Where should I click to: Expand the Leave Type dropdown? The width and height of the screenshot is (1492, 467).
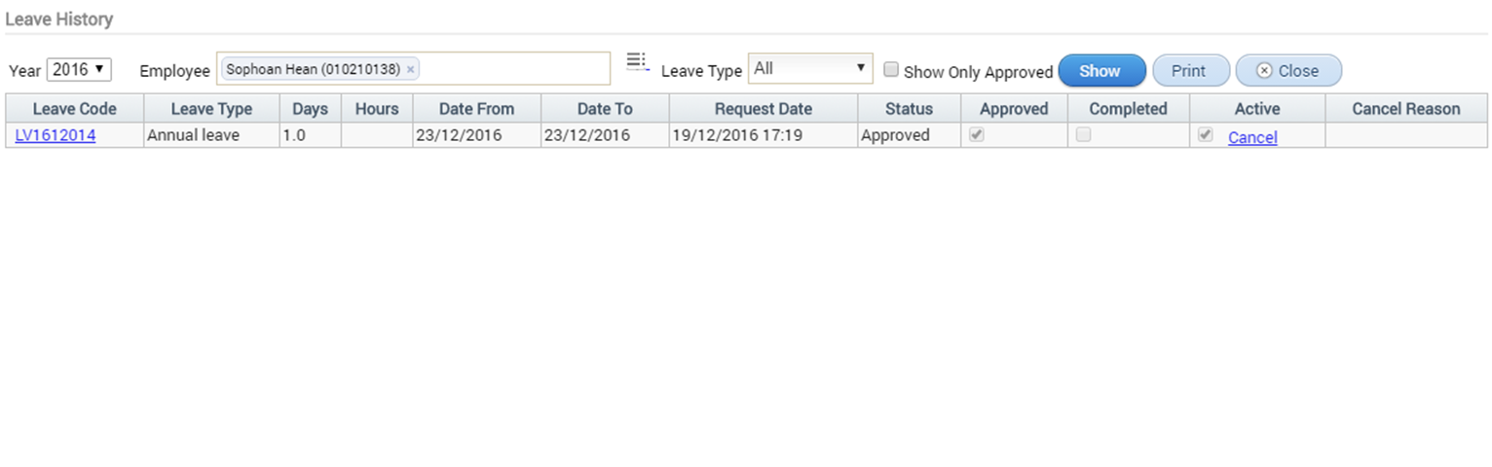810,69
